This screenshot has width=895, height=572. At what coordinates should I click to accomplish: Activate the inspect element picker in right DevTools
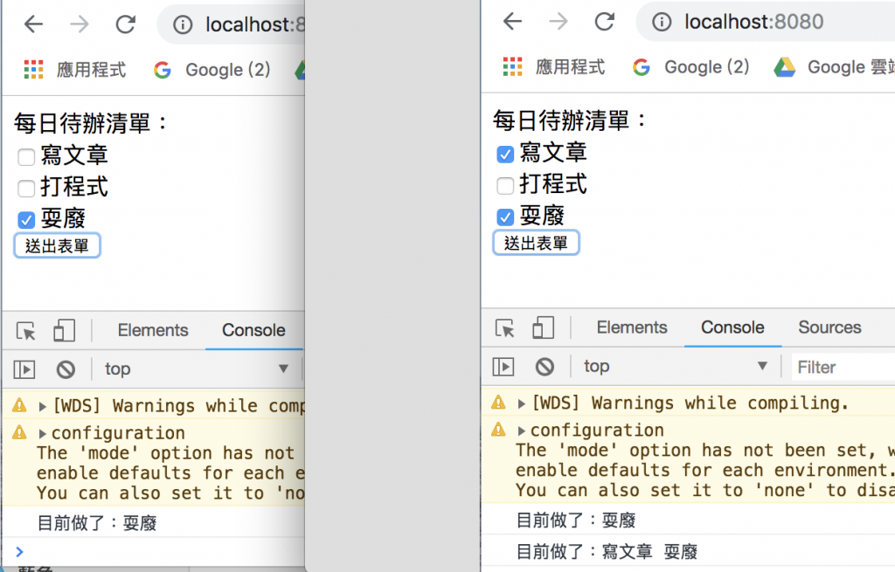tap(504, 327)
